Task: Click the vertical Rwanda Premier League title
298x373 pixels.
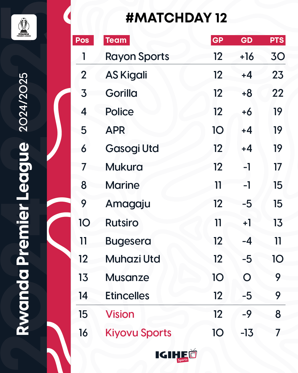Action: [23, 239]
